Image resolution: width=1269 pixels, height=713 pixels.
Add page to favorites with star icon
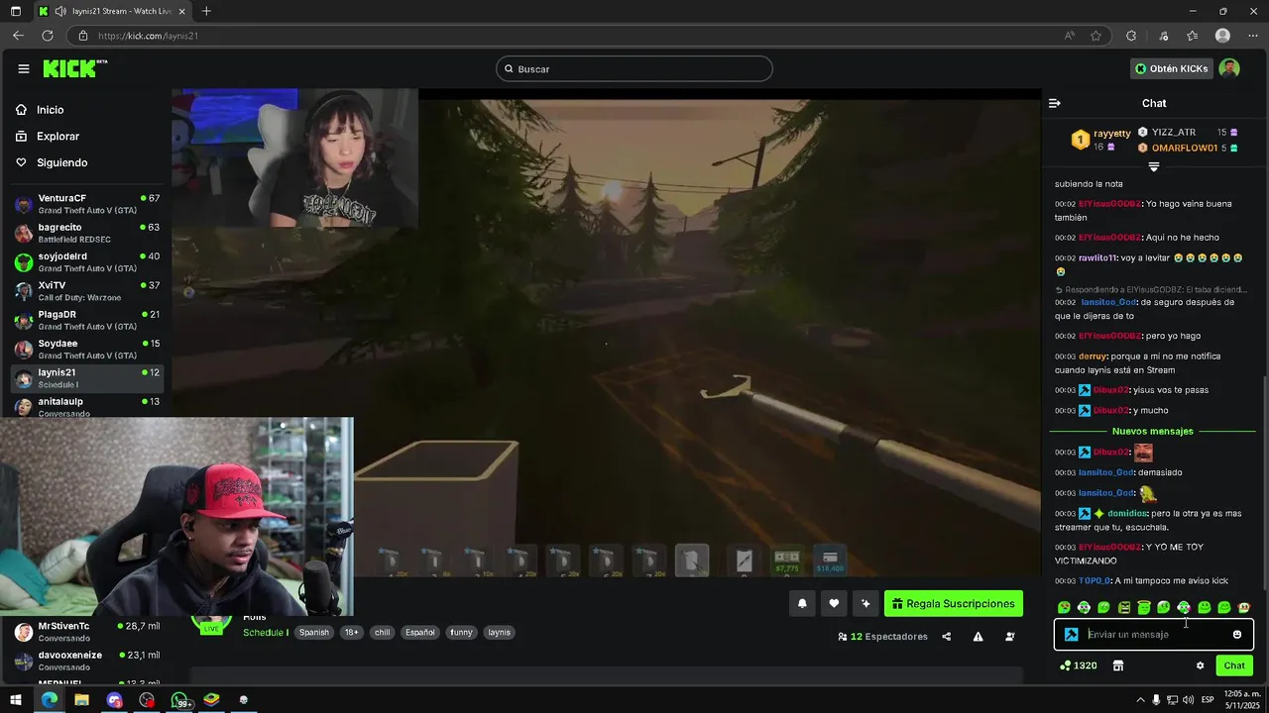tap(1096, 36)
